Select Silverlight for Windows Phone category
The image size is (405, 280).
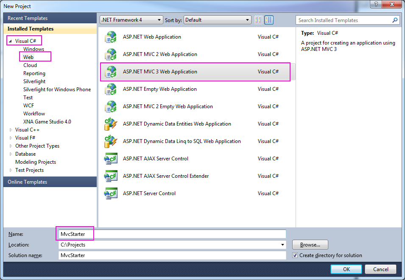tap(57, 90)
